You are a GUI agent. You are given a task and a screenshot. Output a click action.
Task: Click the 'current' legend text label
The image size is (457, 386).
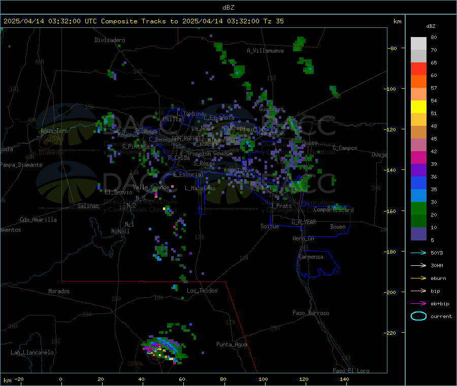tap(441, 316)
